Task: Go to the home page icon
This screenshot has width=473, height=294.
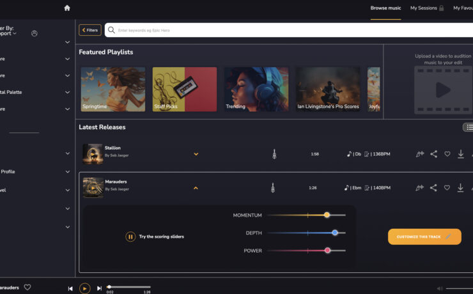Action: [67, 8]
